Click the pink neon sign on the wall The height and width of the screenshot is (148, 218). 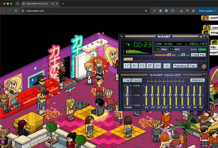[54, 62]
